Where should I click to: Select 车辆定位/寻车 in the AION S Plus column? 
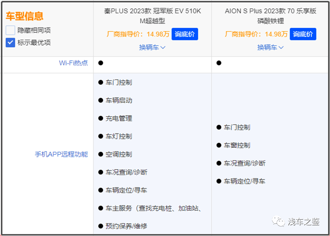point(245,181)
